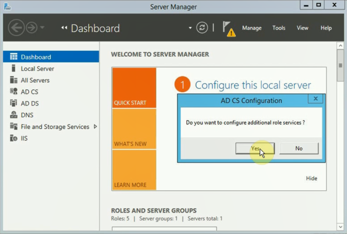Open notifications flag with warning
347x234 pixels.
pos(229,29)
